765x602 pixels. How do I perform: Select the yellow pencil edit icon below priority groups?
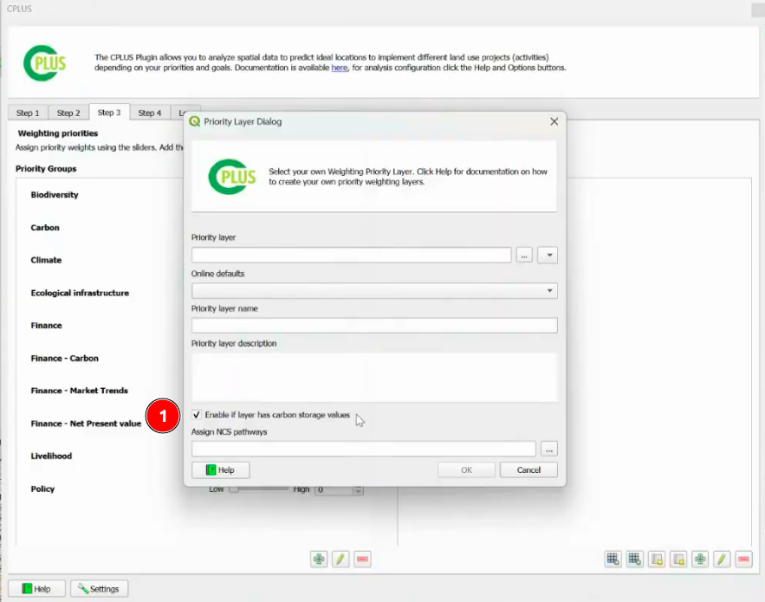coord(340,559)
